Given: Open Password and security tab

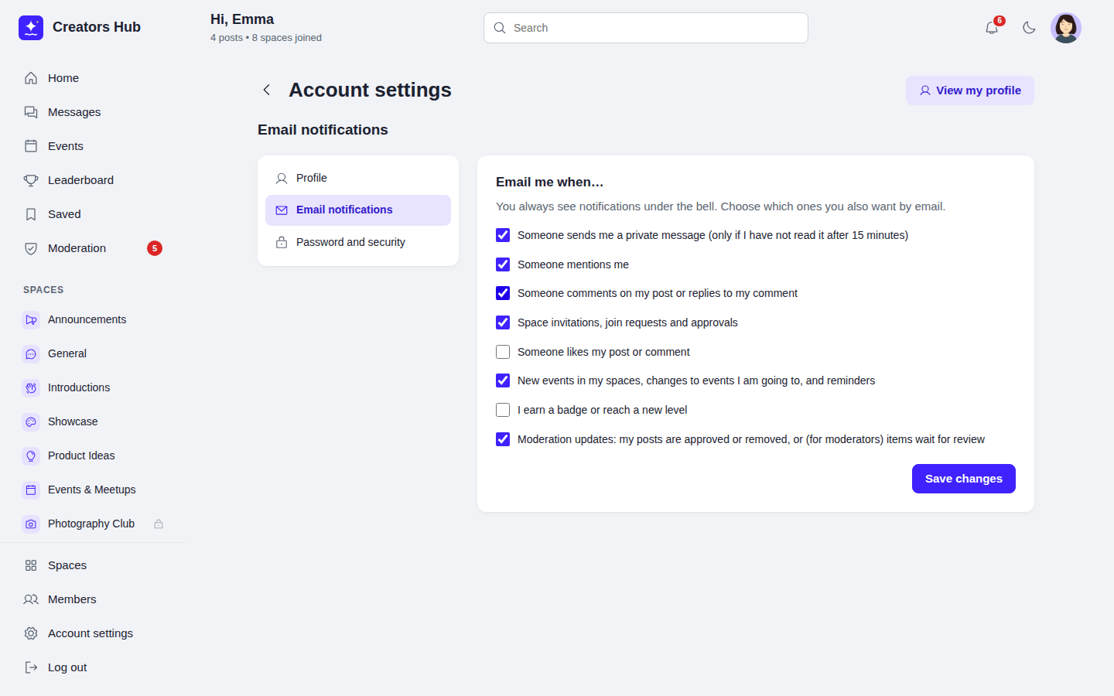Looking at the screenshot, I should click(x=358, y=242).
